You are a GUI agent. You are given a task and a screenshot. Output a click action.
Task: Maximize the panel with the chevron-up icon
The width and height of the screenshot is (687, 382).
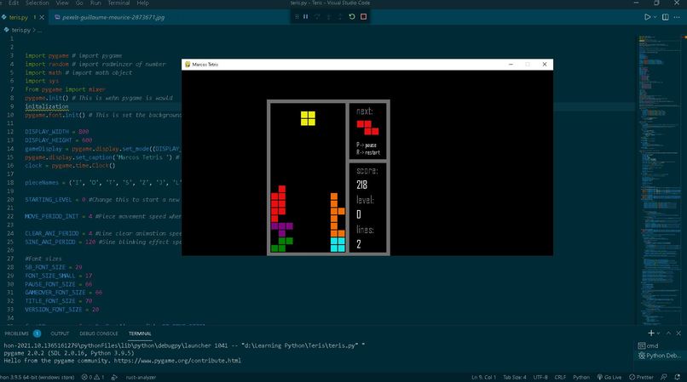coord(668,334)
